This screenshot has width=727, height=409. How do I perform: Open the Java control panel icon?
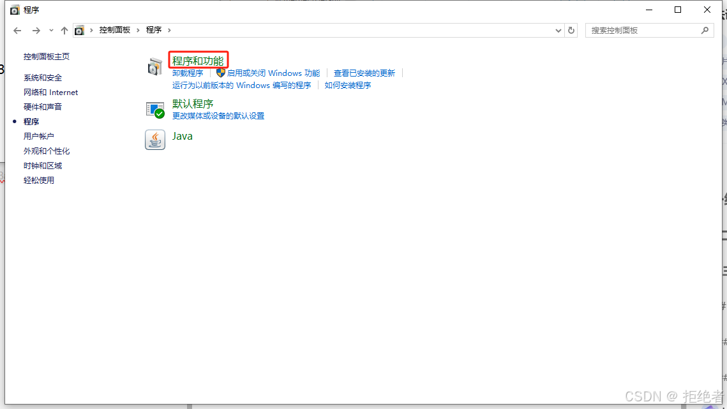point(155,140)
